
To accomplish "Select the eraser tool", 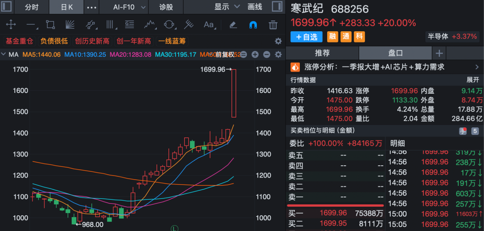I will point(233,24).
